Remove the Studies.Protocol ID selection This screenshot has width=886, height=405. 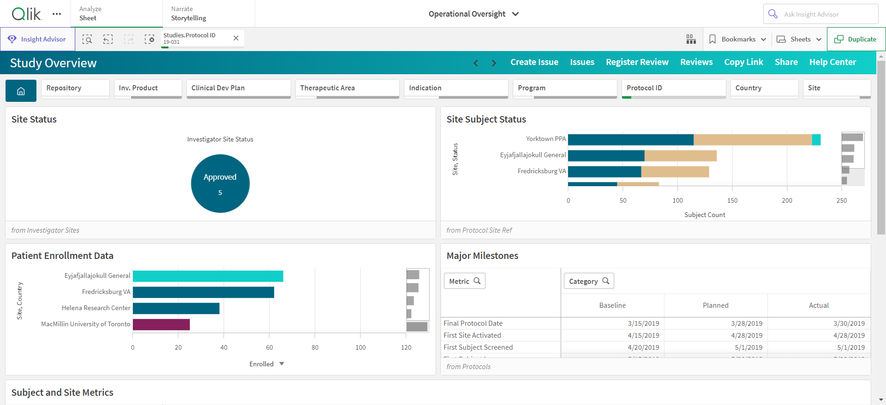(x=236, y=38)
